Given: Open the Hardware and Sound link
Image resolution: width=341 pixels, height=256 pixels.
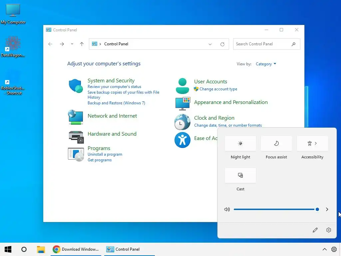Looking at the screenshot, I should pyautogui.click(x=112, y=134).
